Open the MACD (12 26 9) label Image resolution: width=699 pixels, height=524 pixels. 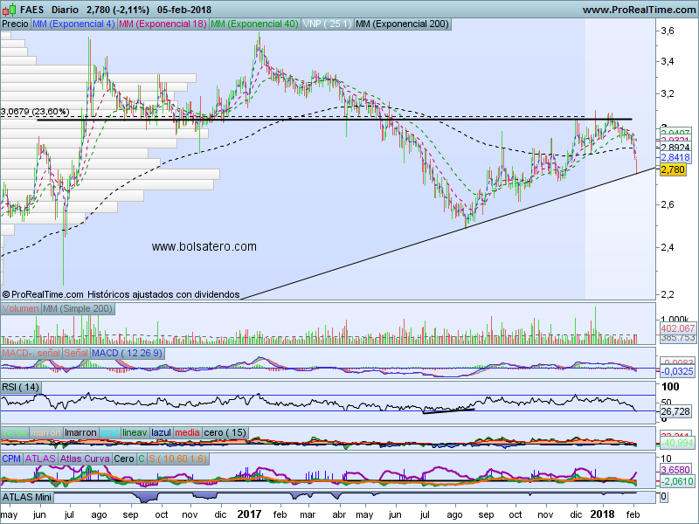pos(128,352)
